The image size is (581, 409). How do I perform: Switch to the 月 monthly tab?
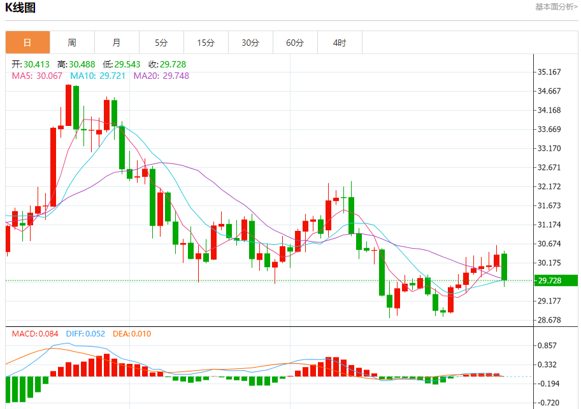117,43
